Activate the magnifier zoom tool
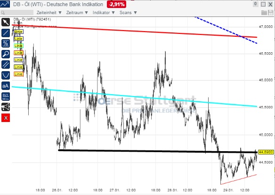The height and width of the screenshot is (195, 275). (x=6, y=54)
